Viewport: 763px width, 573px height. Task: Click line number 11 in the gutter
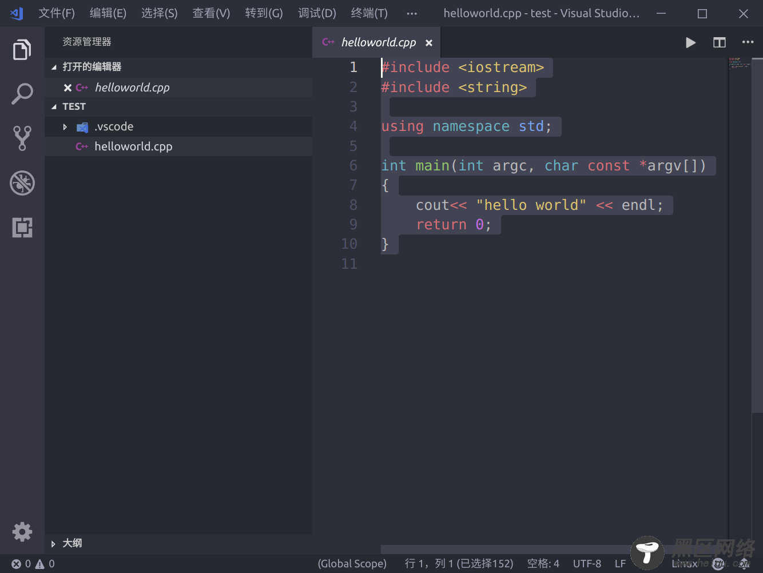pos(349,264)
